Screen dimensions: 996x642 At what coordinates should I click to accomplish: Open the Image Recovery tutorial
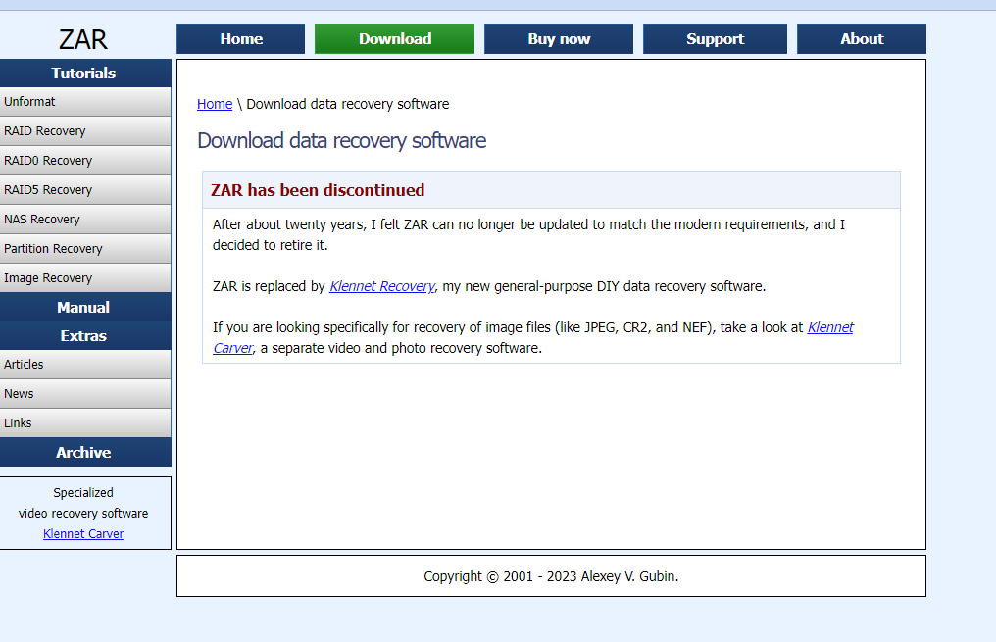(85, 278)
